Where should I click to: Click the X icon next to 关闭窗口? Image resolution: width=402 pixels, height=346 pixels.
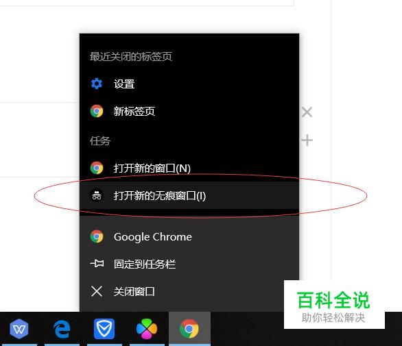coord(97,291)
